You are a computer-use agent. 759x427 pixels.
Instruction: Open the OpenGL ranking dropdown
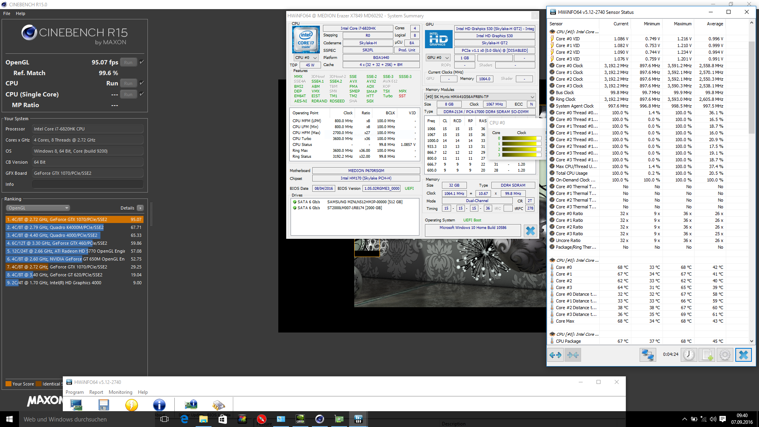pyautogui.click(x=38, y=208)
